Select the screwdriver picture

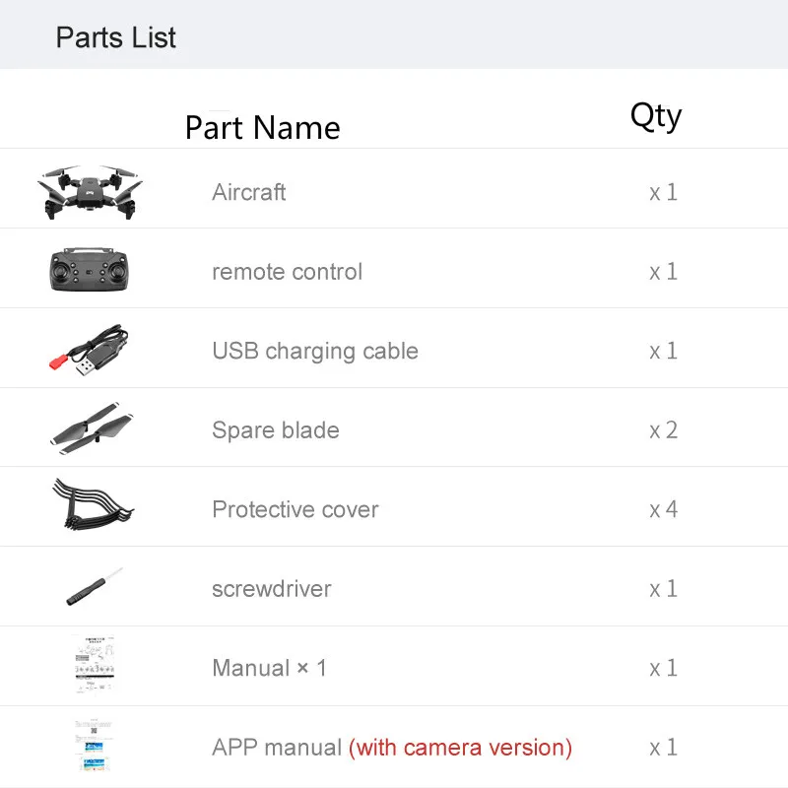(95, 586)
